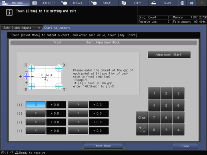This screenshot has width=207, height=155.
Task: Open the globe language icon
Action: click(182, 3)
